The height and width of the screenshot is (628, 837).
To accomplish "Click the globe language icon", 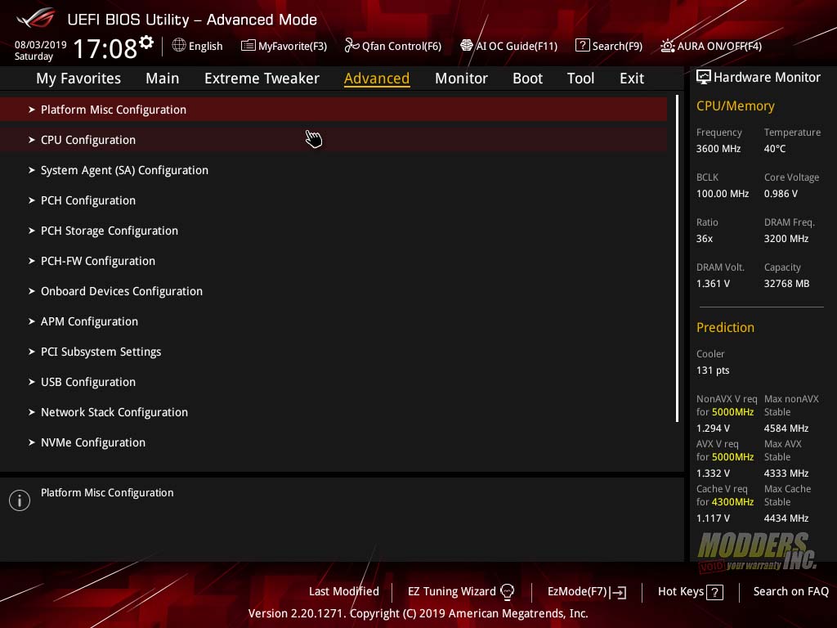I will point(179,46).
